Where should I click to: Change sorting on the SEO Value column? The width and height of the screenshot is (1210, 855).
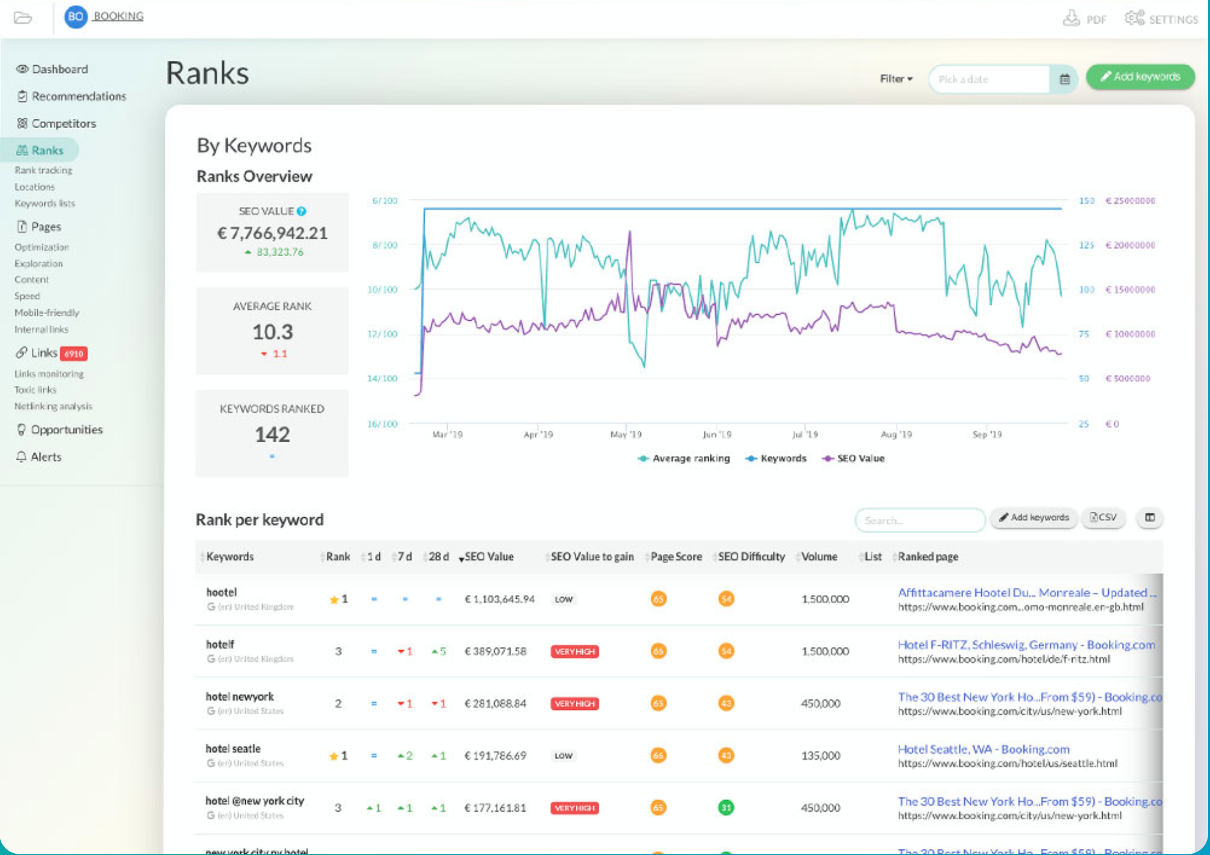[490, 556]
